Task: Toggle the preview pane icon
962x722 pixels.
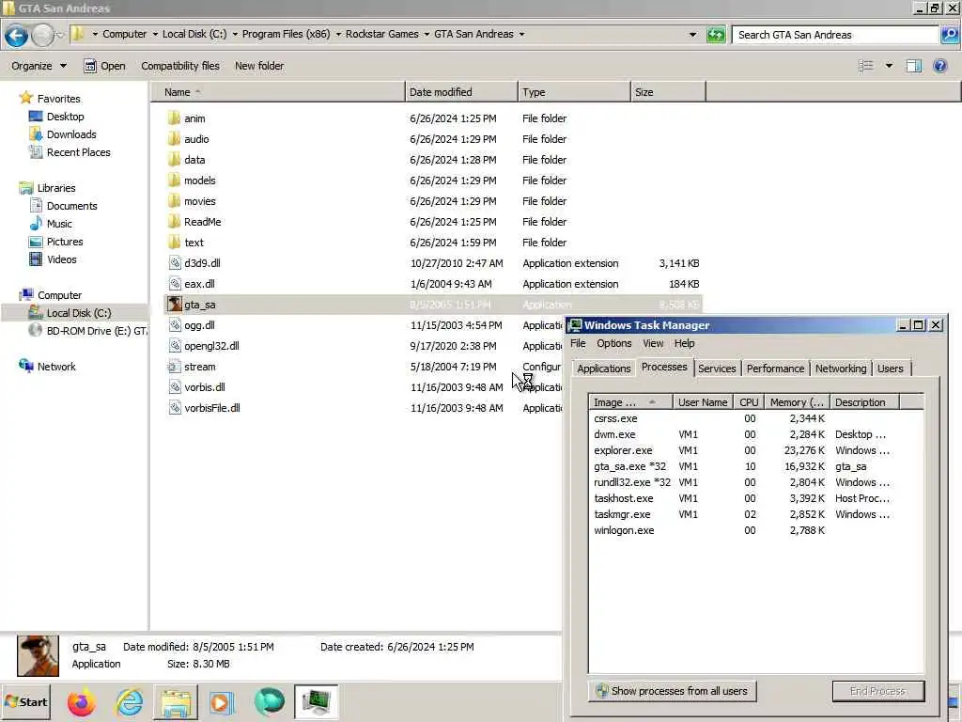Action: pos(913,66)
